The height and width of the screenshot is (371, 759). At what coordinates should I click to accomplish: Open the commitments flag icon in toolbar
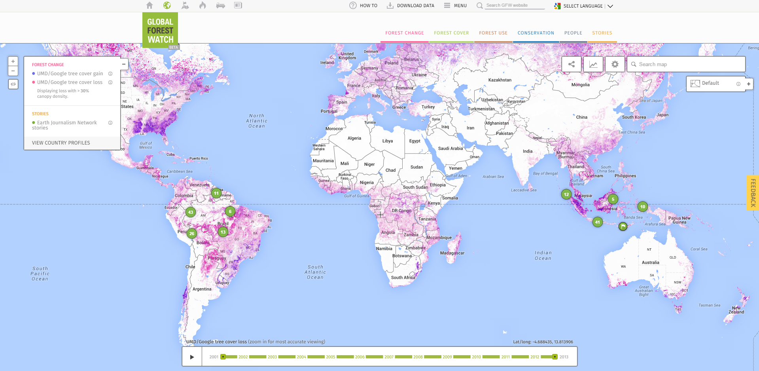click(185, 6)
